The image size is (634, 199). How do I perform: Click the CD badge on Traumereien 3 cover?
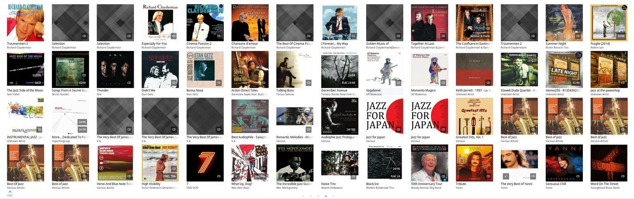39,36
